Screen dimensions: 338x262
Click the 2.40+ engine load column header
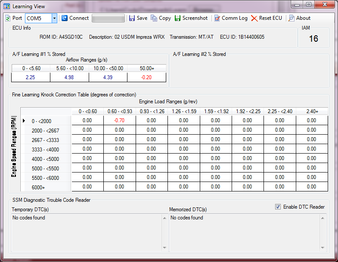(312, 111)
